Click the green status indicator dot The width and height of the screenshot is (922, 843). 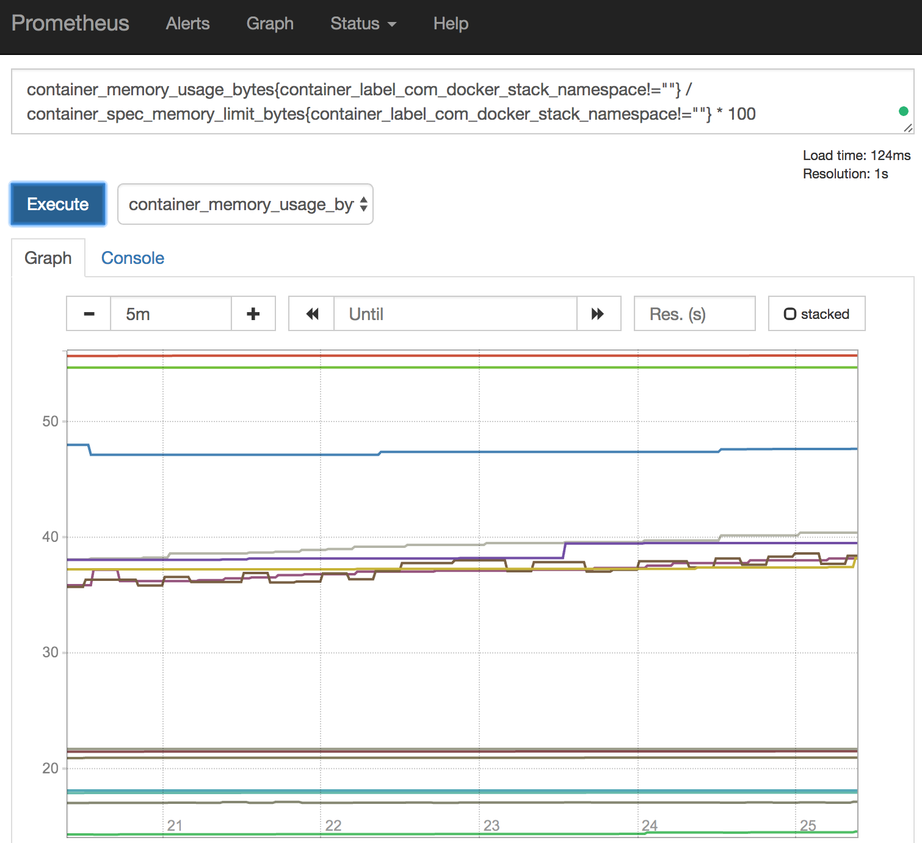[x=903, y=111]
